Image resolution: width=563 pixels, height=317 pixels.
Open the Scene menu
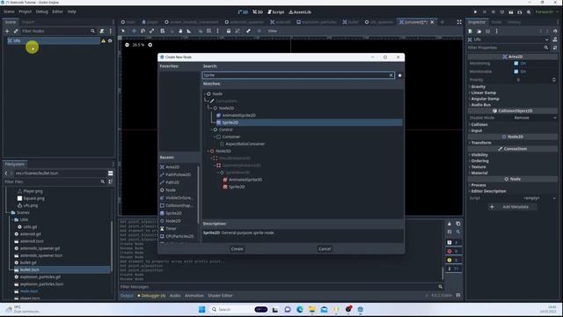point(9,11)
